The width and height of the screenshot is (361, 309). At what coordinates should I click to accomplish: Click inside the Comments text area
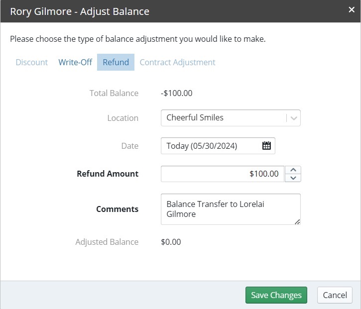pyautogui.click(x=231, y=209)
